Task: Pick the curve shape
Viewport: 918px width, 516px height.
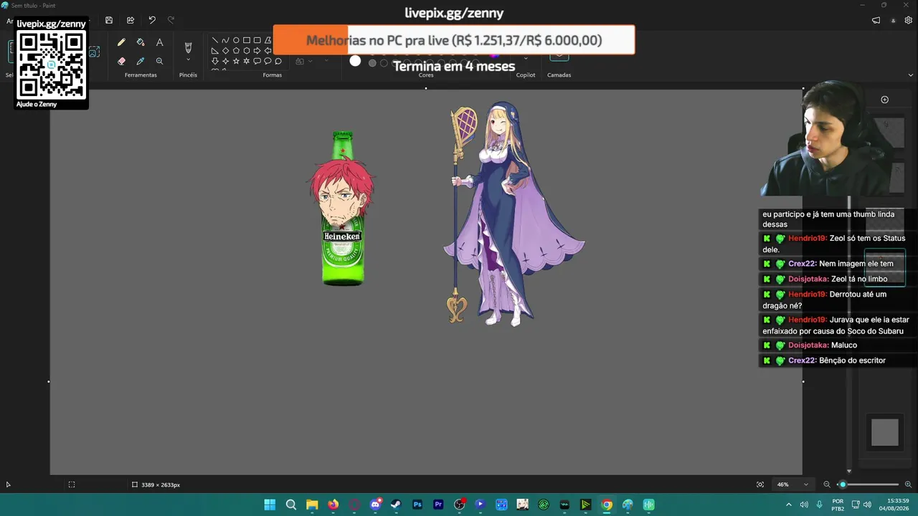Action: 225,40
